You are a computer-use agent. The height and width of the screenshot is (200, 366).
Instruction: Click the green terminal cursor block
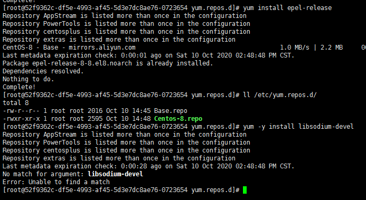(x=245, y=190)
